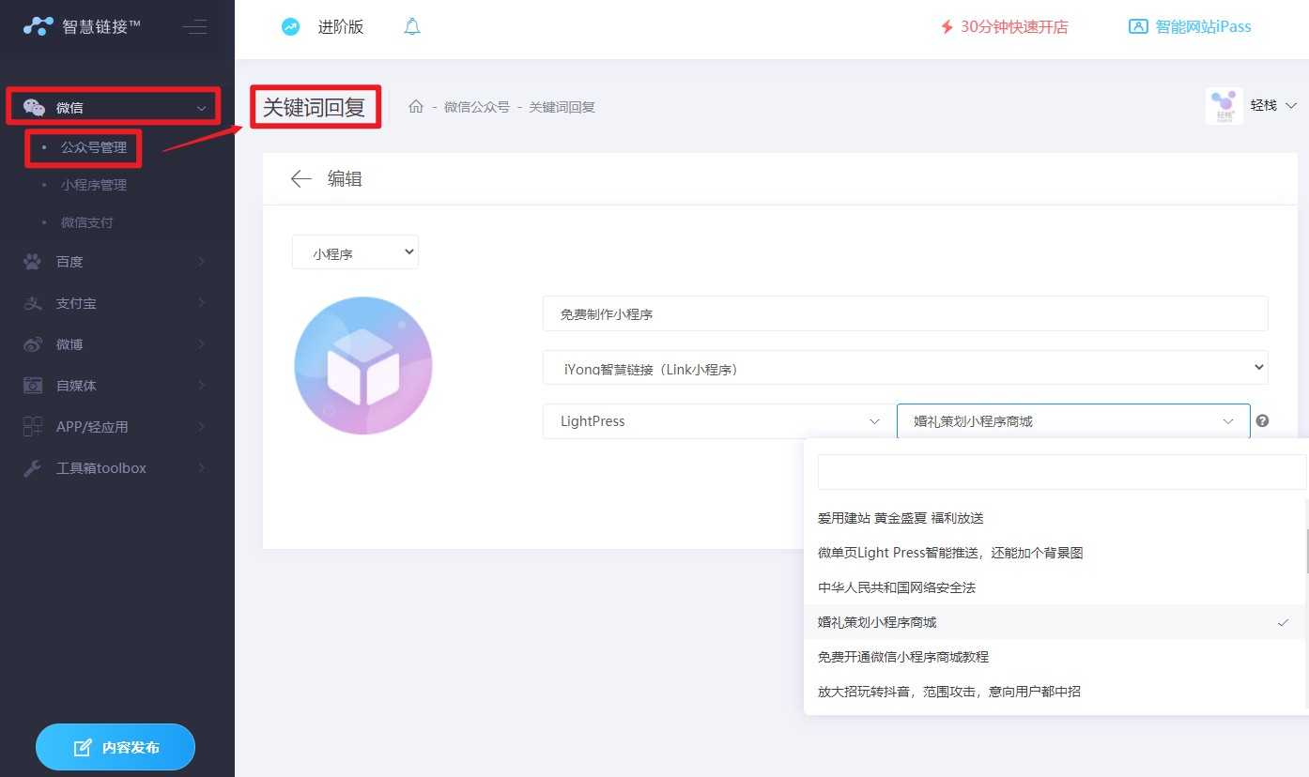Click the 智能网站iPass card icon
This screenshot has width=1309, height=777.
point(1138,26)
